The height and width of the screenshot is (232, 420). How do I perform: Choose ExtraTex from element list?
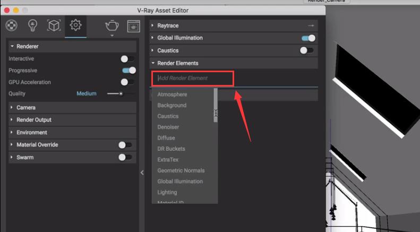(x=168, y=159)
